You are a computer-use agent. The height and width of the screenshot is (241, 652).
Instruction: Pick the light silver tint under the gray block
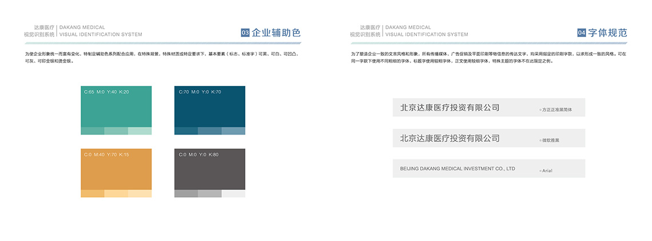click(209, 193)
